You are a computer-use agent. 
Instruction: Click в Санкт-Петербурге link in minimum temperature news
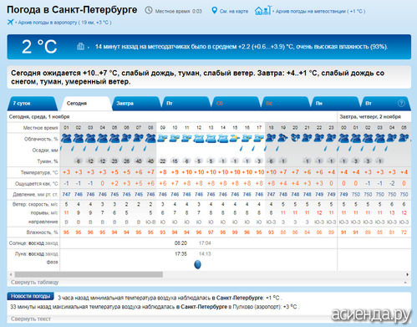pyautogui.click(x=237, y=298)
